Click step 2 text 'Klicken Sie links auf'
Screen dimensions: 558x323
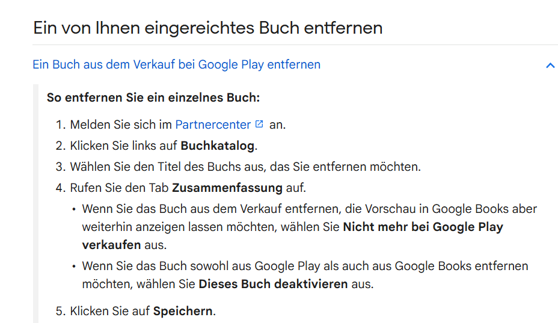pos(124,146)
